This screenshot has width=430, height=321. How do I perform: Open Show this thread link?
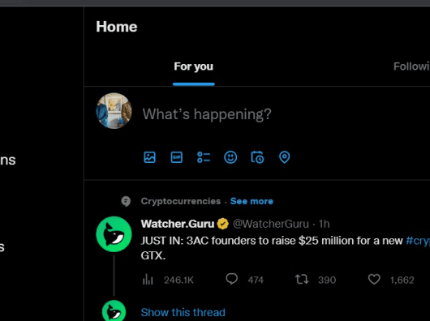coord(183,312)
